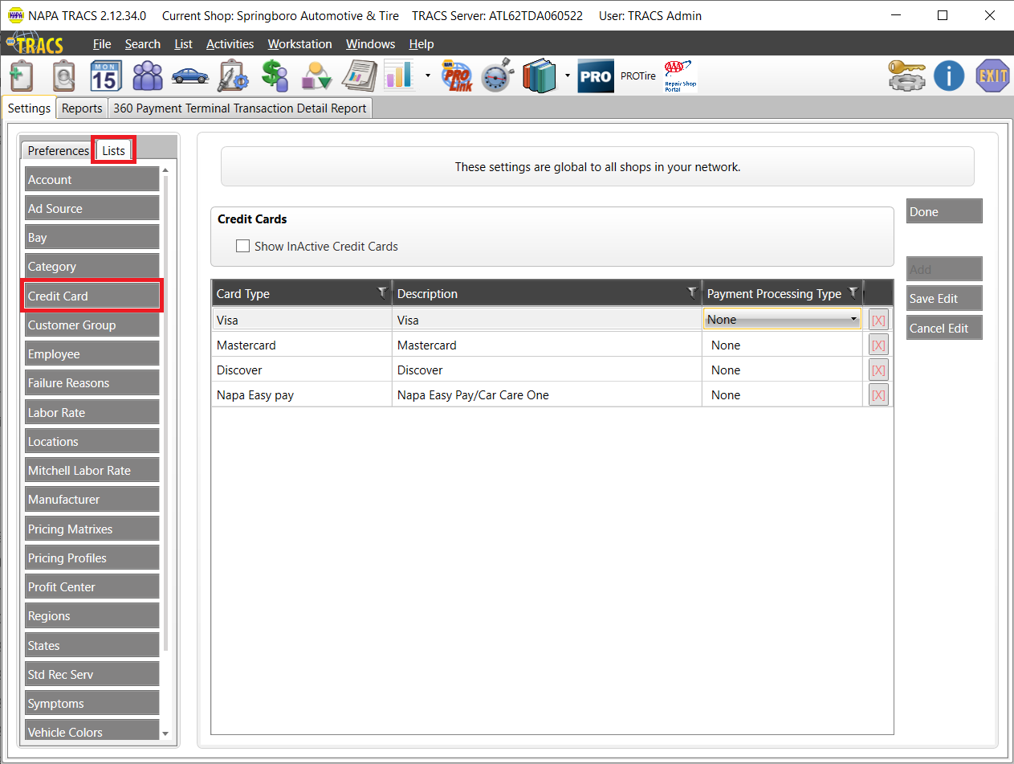Filter the Payment Processing Type column
The height and width of the screenshot is (764, 1014).
click(853, 293)
